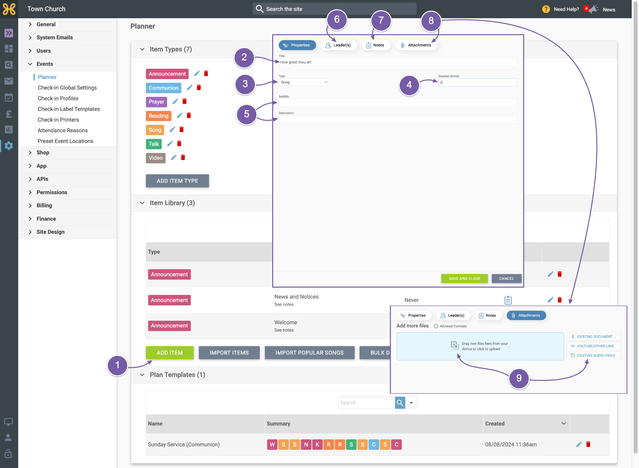Open Check-in Global Settings menu item
This screenshot has height=468, width=639.
(67, 88)
